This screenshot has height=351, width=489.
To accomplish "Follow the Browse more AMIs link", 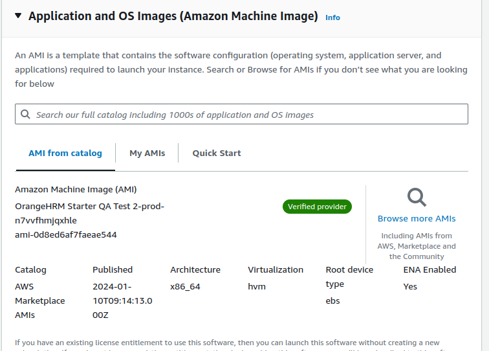I will 417,219.
